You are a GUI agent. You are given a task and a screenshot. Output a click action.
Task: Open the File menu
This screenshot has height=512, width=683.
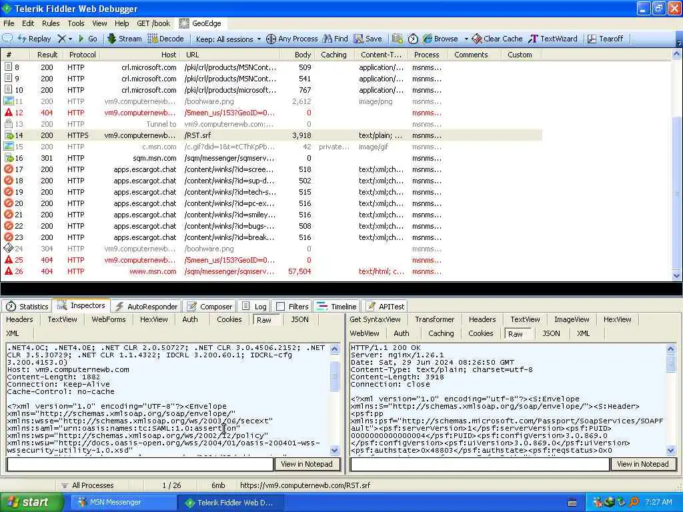(x=9, y=23)
